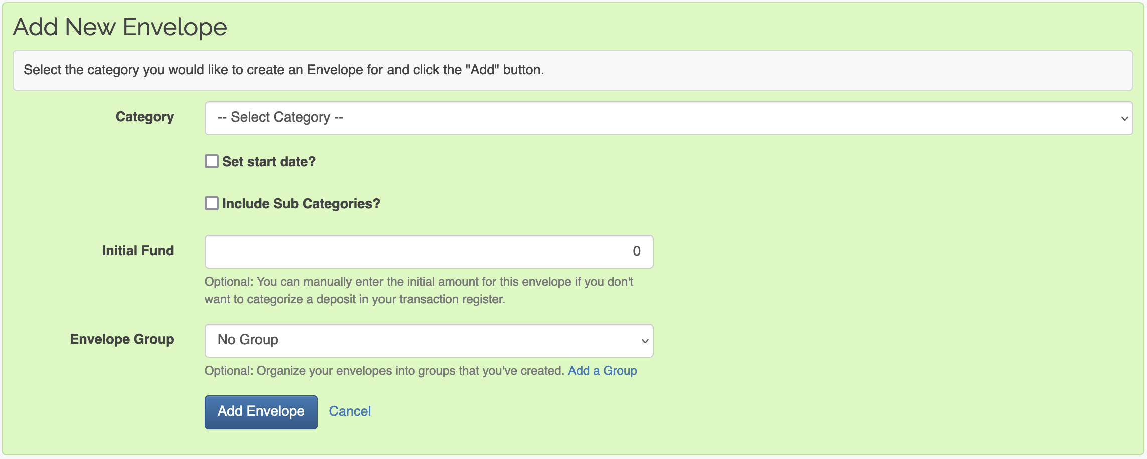Screen dimensions: 1147x459
Task: Click the "Organize your envelopes" help text
Action: (385, 371)
